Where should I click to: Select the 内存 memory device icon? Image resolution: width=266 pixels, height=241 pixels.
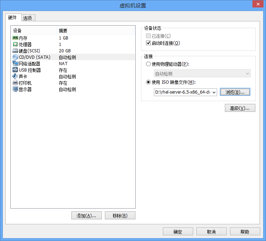click(x=15, y=38)
